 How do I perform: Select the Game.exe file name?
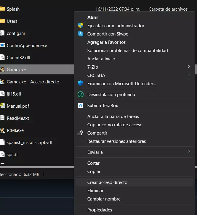[x=16, y=70]
